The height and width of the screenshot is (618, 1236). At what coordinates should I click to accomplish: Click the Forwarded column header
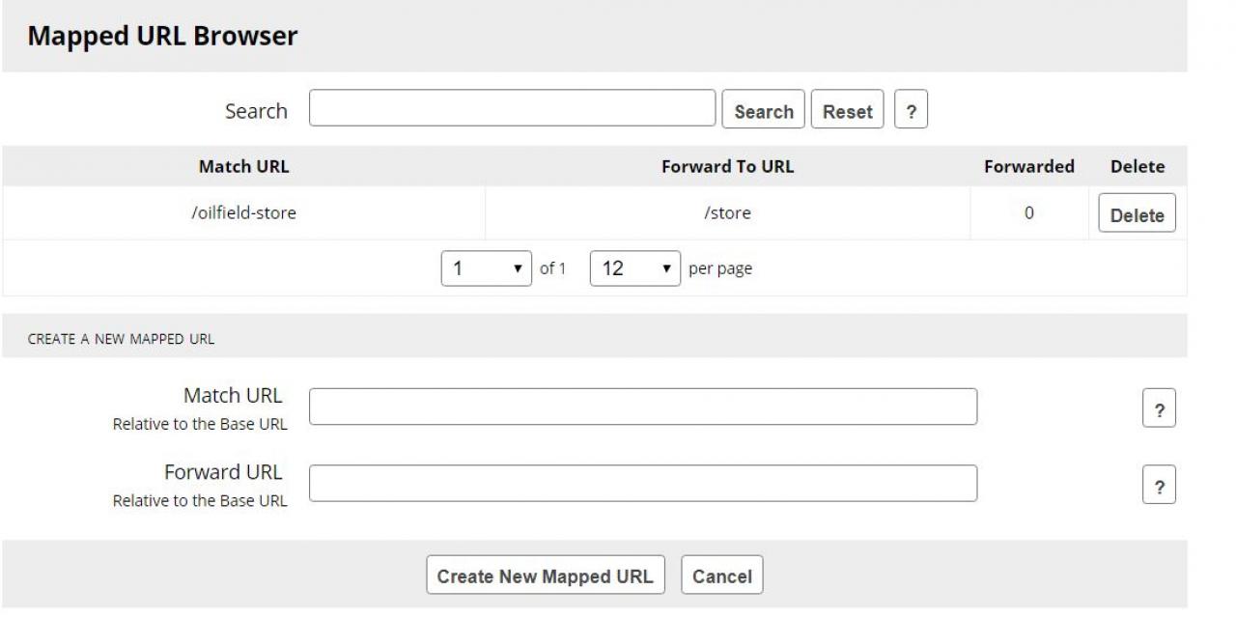(x=1029, y=166)
